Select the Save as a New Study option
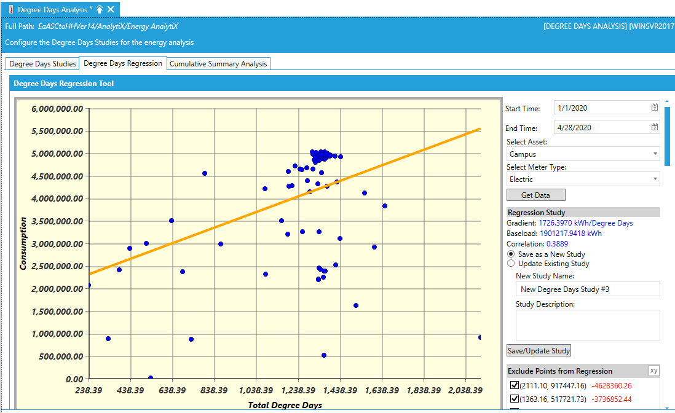The width and height of the screenshot is (675, 413). click(x=511, y=254)
